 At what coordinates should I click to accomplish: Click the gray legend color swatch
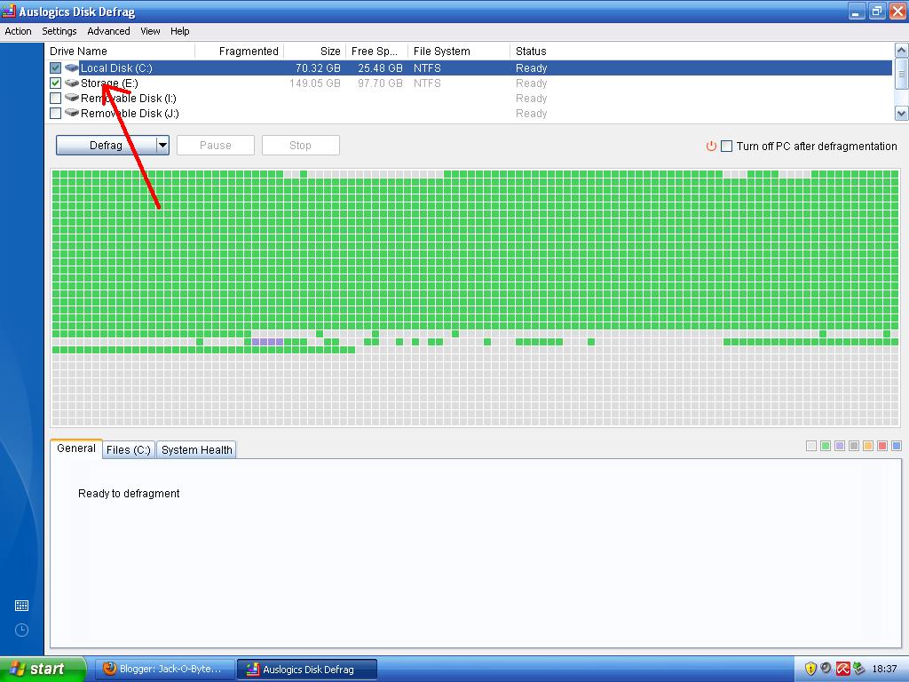click(x=854, y=446)
